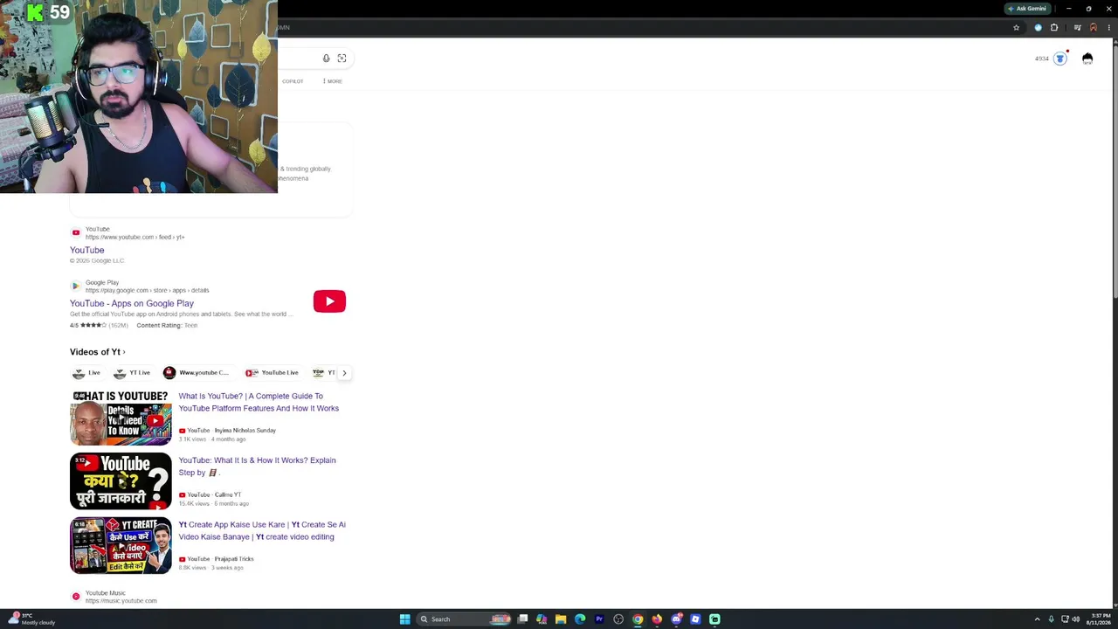
Task: Expand the MORE search options menu
Action: (332, 81)
